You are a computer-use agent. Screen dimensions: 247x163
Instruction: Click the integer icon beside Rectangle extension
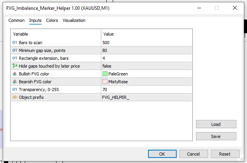tap(15, 58)
